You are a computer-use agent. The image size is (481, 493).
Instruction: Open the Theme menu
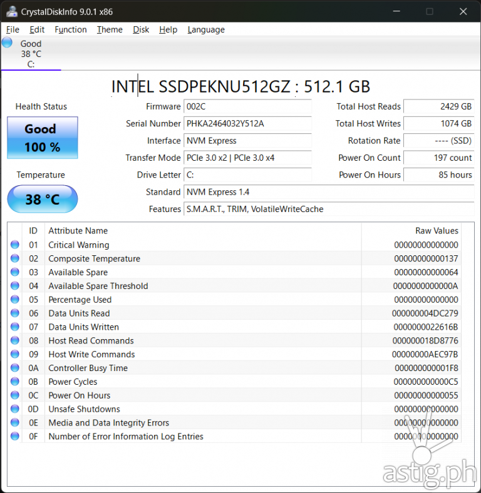point(110,29)
